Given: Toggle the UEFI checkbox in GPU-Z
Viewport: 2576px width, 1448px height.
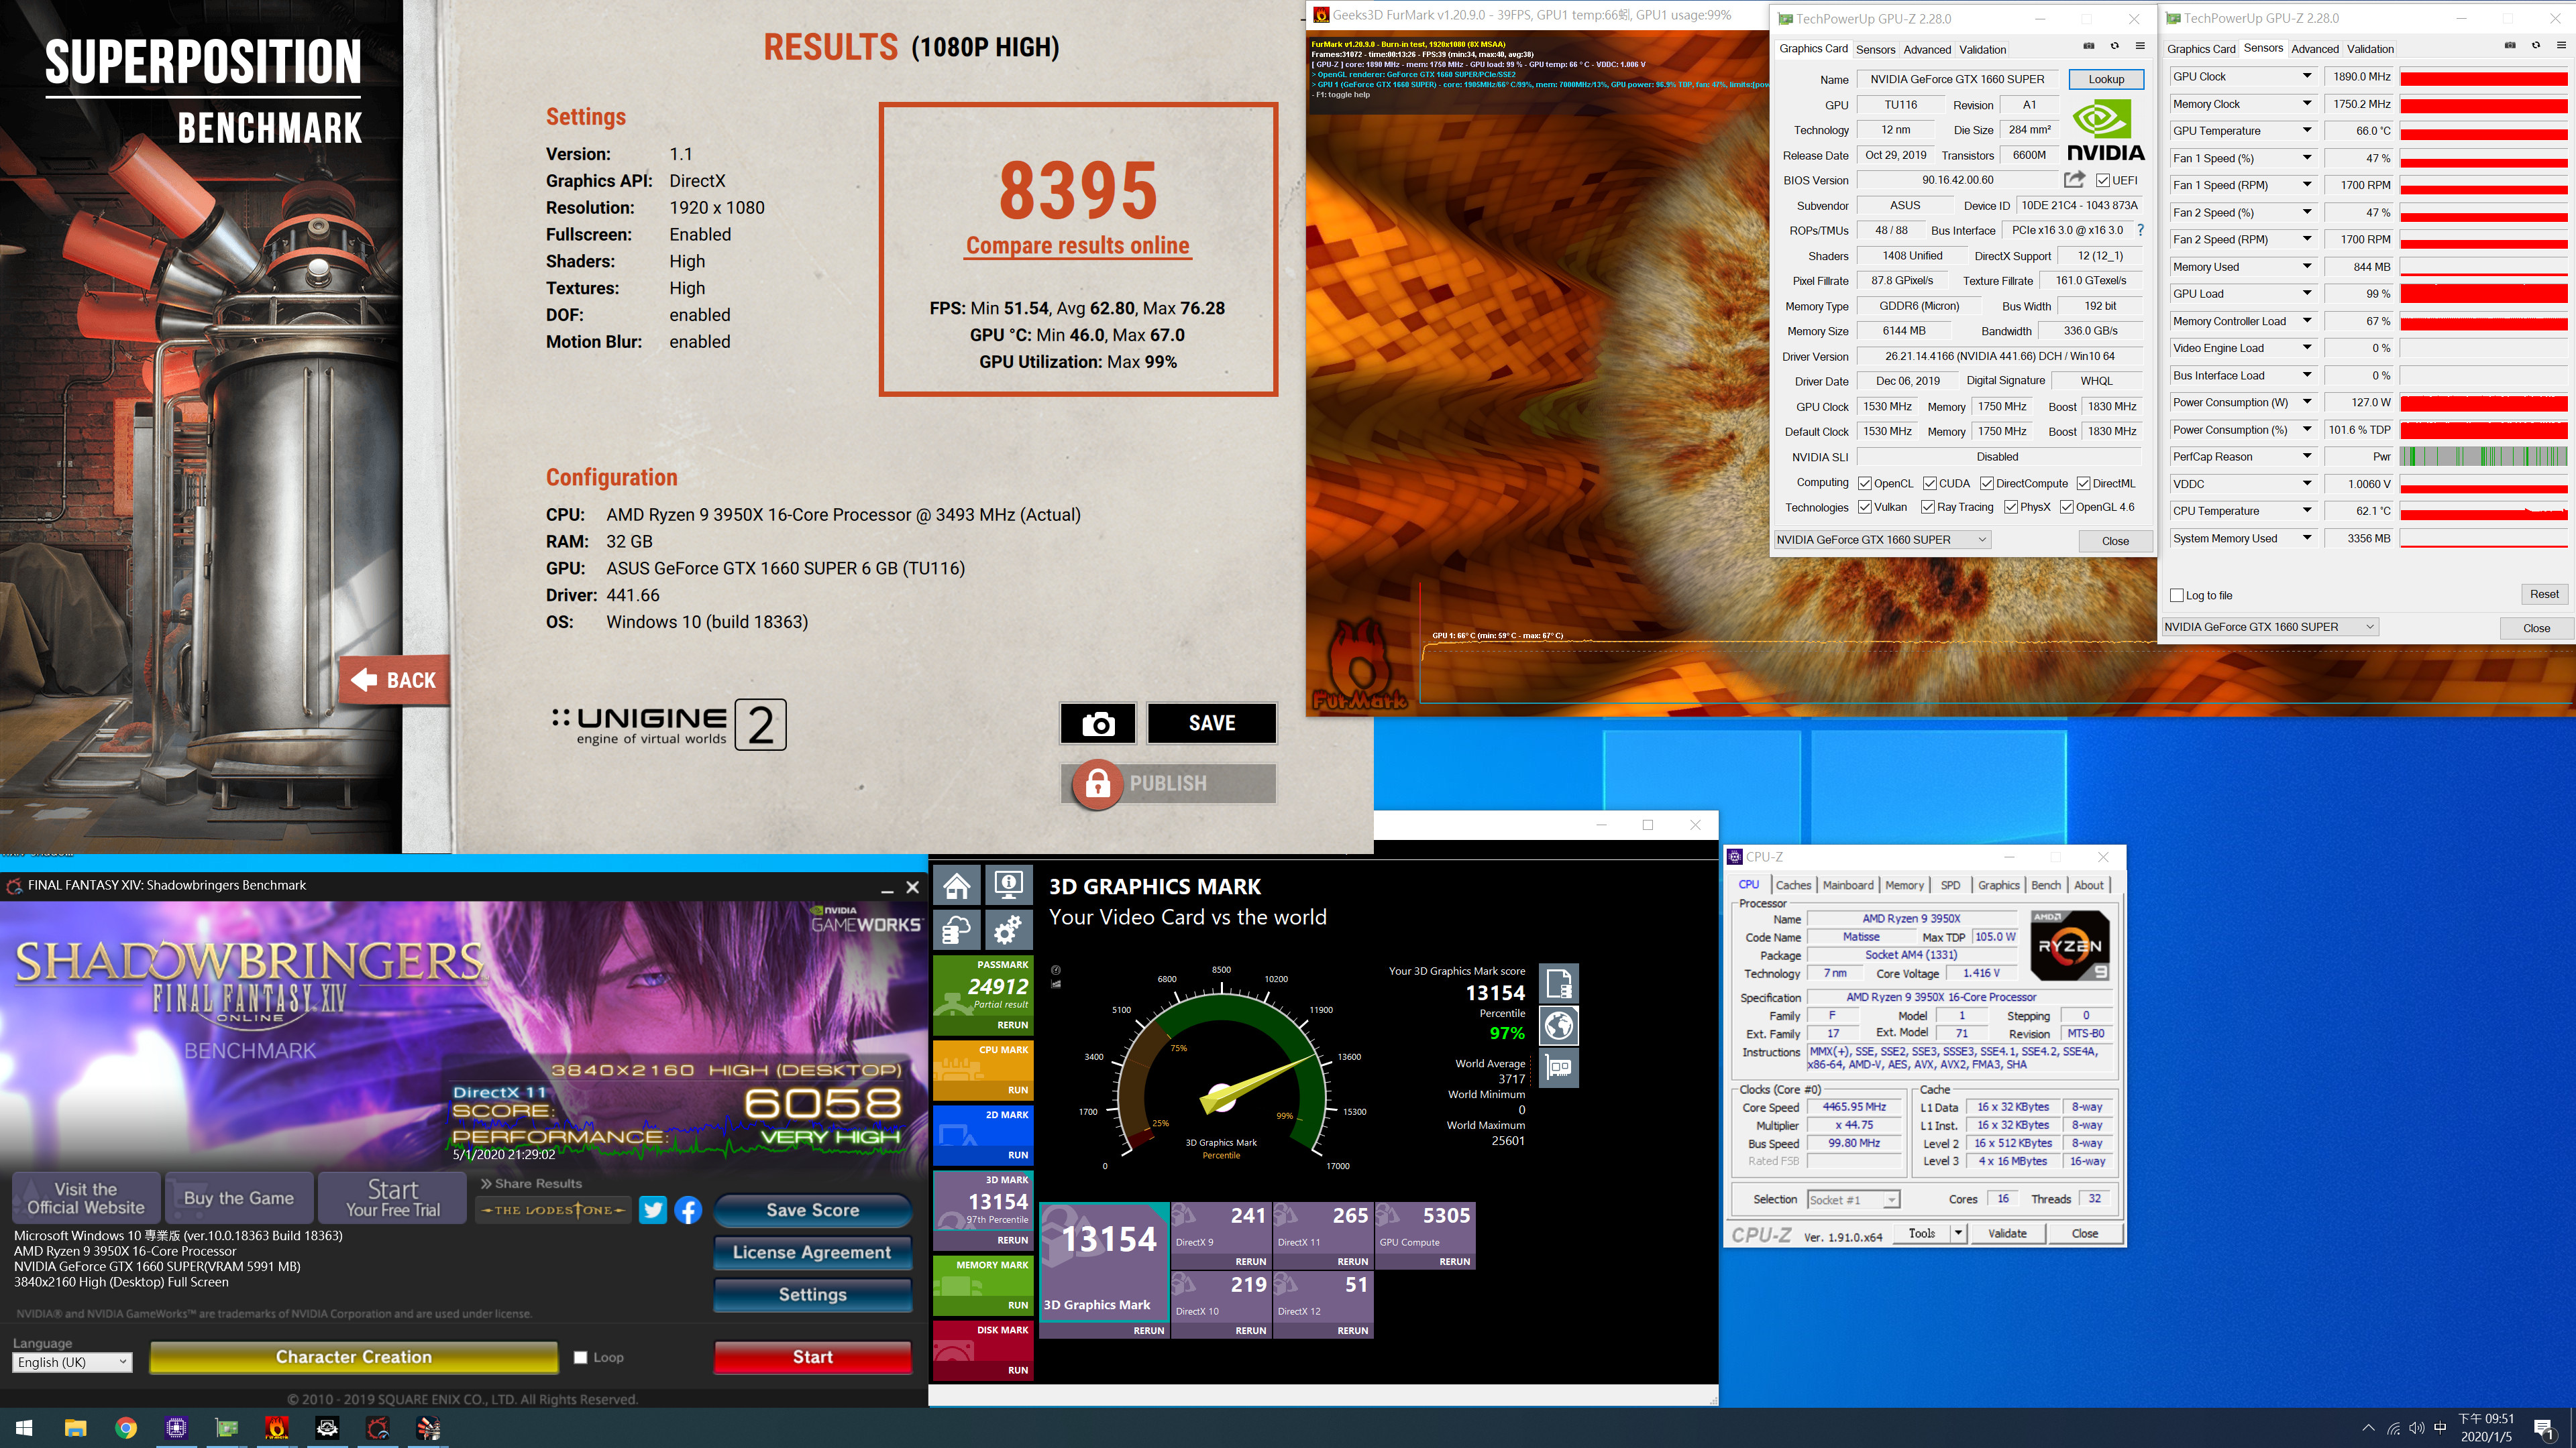Looking at the screenshot, I should pyautogui.click(x=2103, y=181).
